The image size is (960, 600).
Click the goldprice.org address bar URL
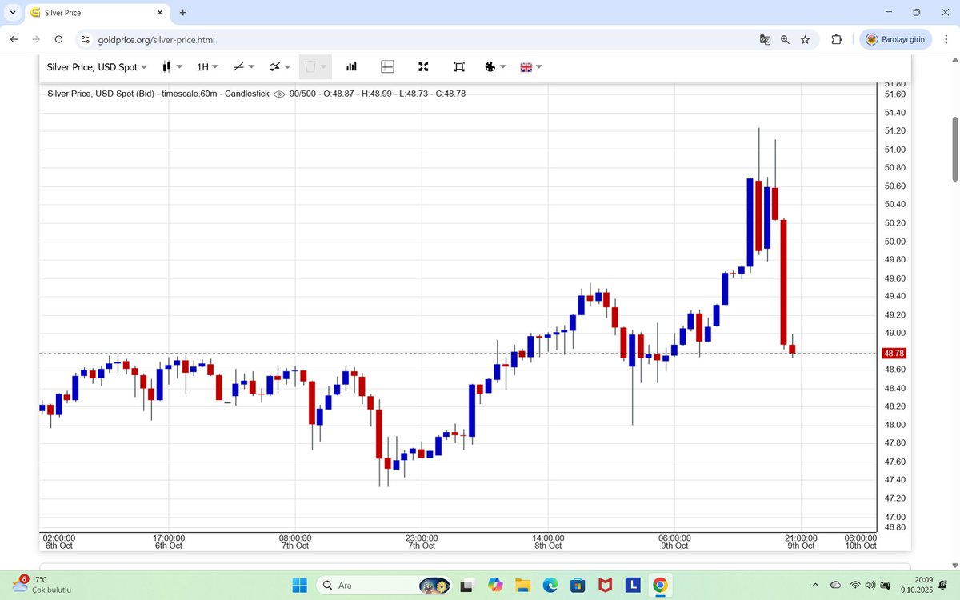click(x=156, y=39)
